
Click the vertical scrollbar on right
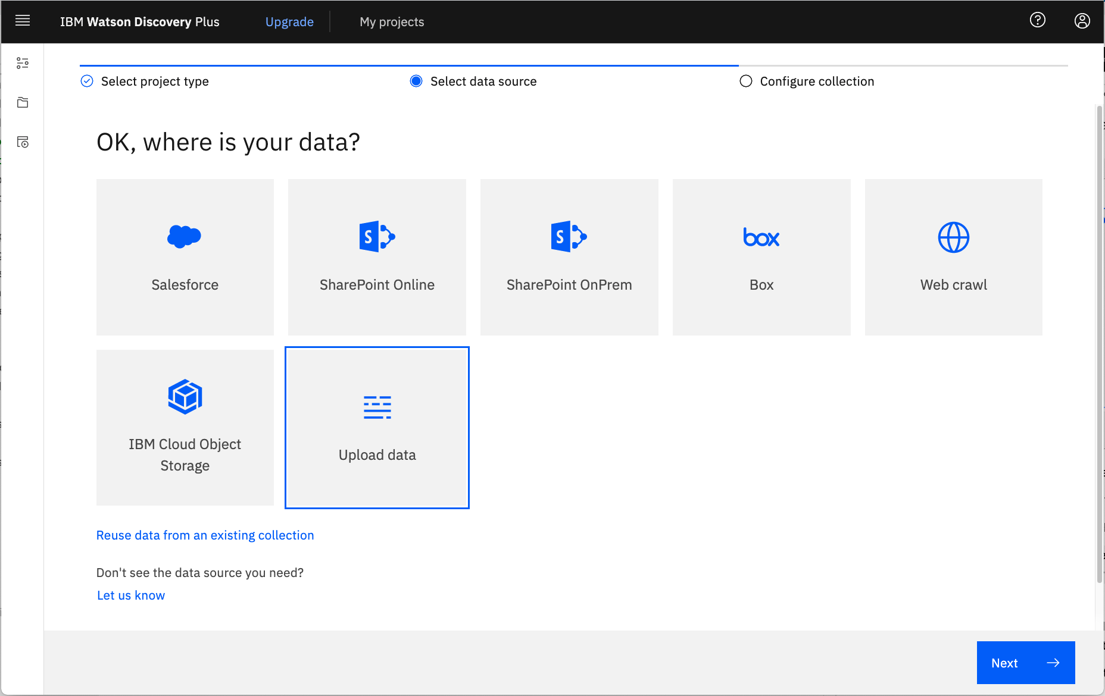[x=1100, y=344]
